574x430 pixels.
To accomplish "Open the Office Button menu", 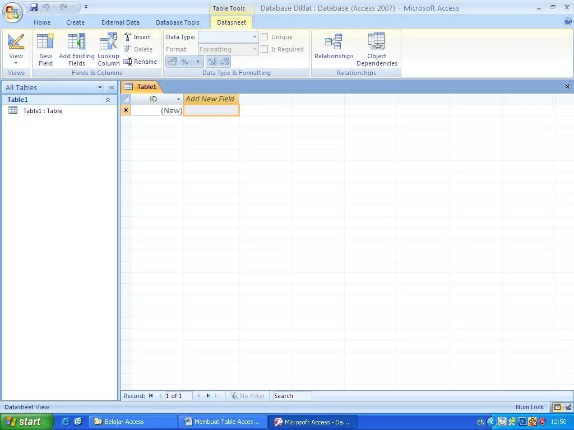I will [x=12, y=12].
